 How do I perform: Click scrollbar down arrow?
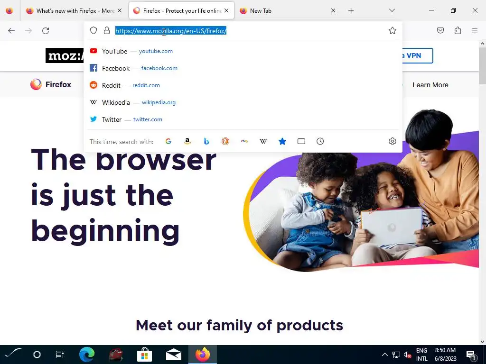(482, 342)
